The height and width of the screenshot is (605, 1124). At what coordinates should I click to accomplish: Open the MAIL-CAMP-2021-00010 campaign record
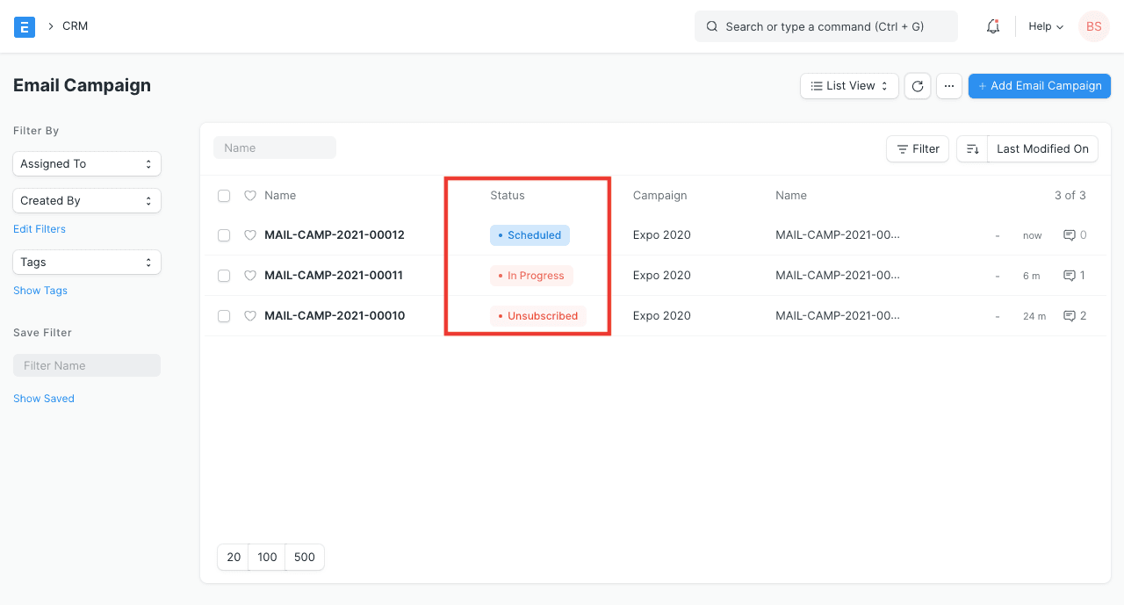pyautogui.click(x=335, y=316)
